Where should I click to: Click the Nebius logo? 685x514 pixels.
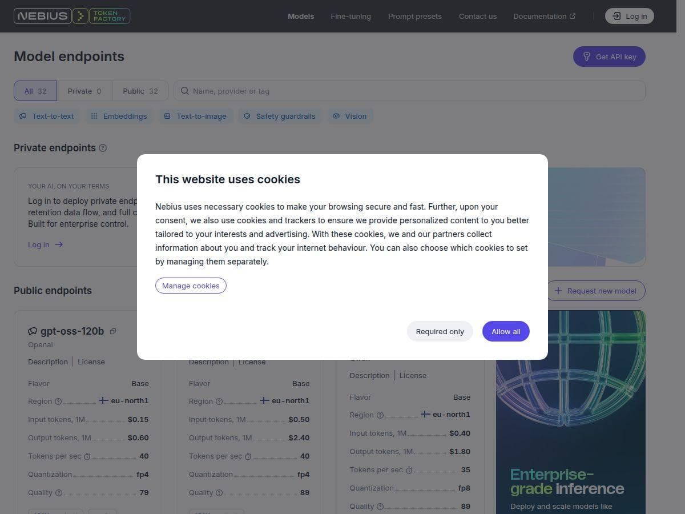click(x=42, y=16)
